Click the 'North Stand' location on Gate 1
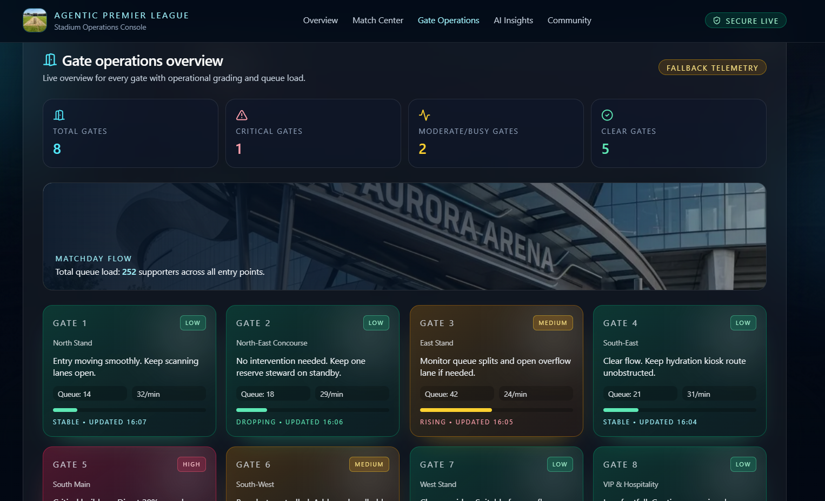Viewport: 825px width, 501px height. point(72,343)
